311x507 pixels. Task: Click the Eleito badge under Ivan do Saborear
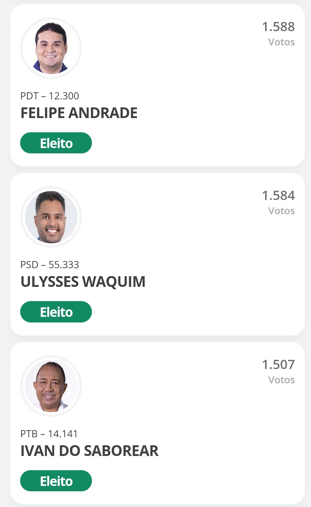(56, 481)
